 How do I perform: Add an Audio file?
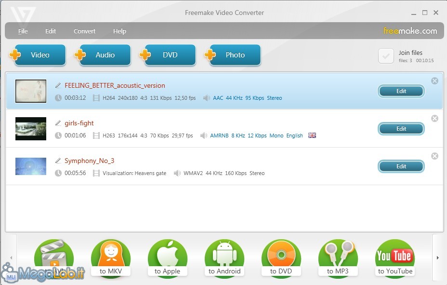[103, 55]
